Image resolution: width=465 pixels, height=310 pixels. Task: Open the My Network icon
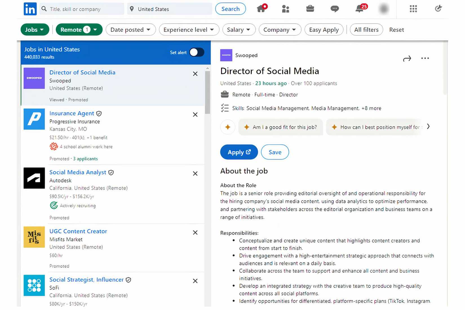[285, 9]
